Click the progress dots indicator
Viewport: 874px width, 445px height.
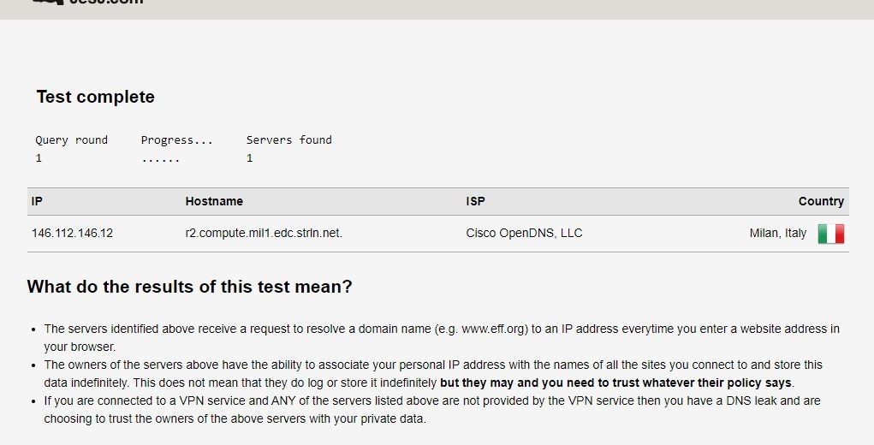pos(160,158)
